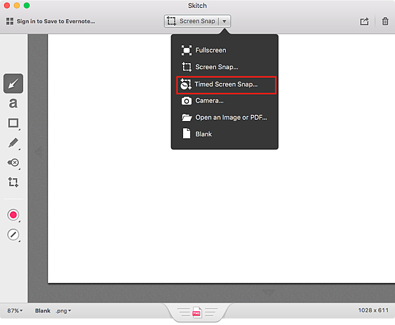Click the Fullscreen icon in menu

186,51
